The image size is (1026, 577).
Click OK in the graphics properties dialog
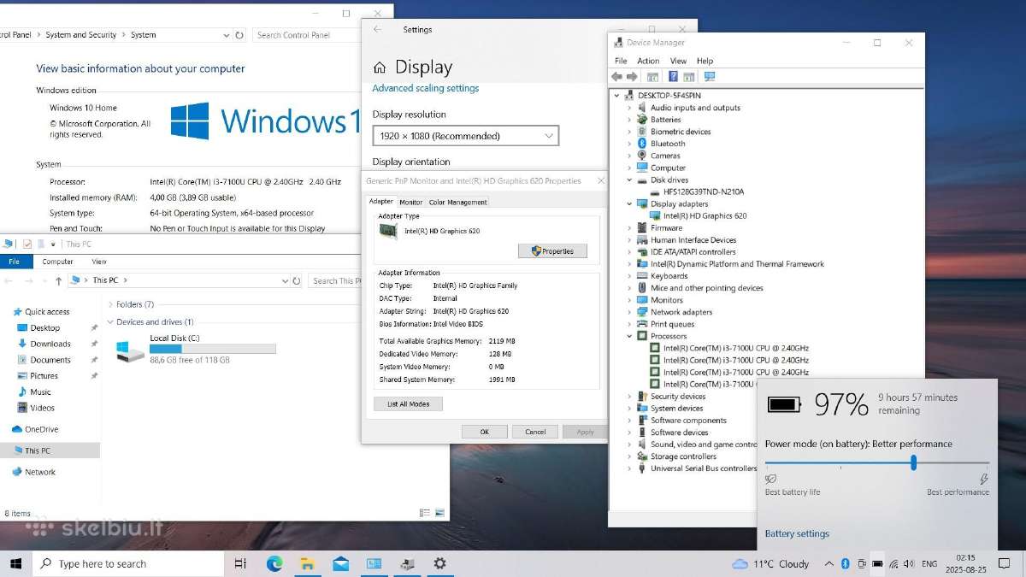(484, 432)
